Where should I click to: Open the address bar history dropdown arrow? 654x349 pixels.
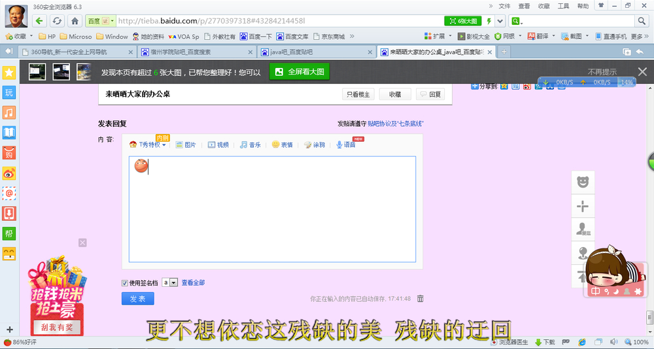500,21
